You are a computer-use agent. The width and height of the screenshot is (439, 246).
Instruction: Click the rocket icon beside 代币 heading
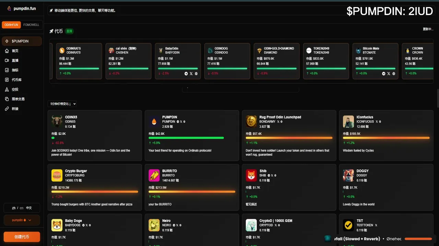51,31
